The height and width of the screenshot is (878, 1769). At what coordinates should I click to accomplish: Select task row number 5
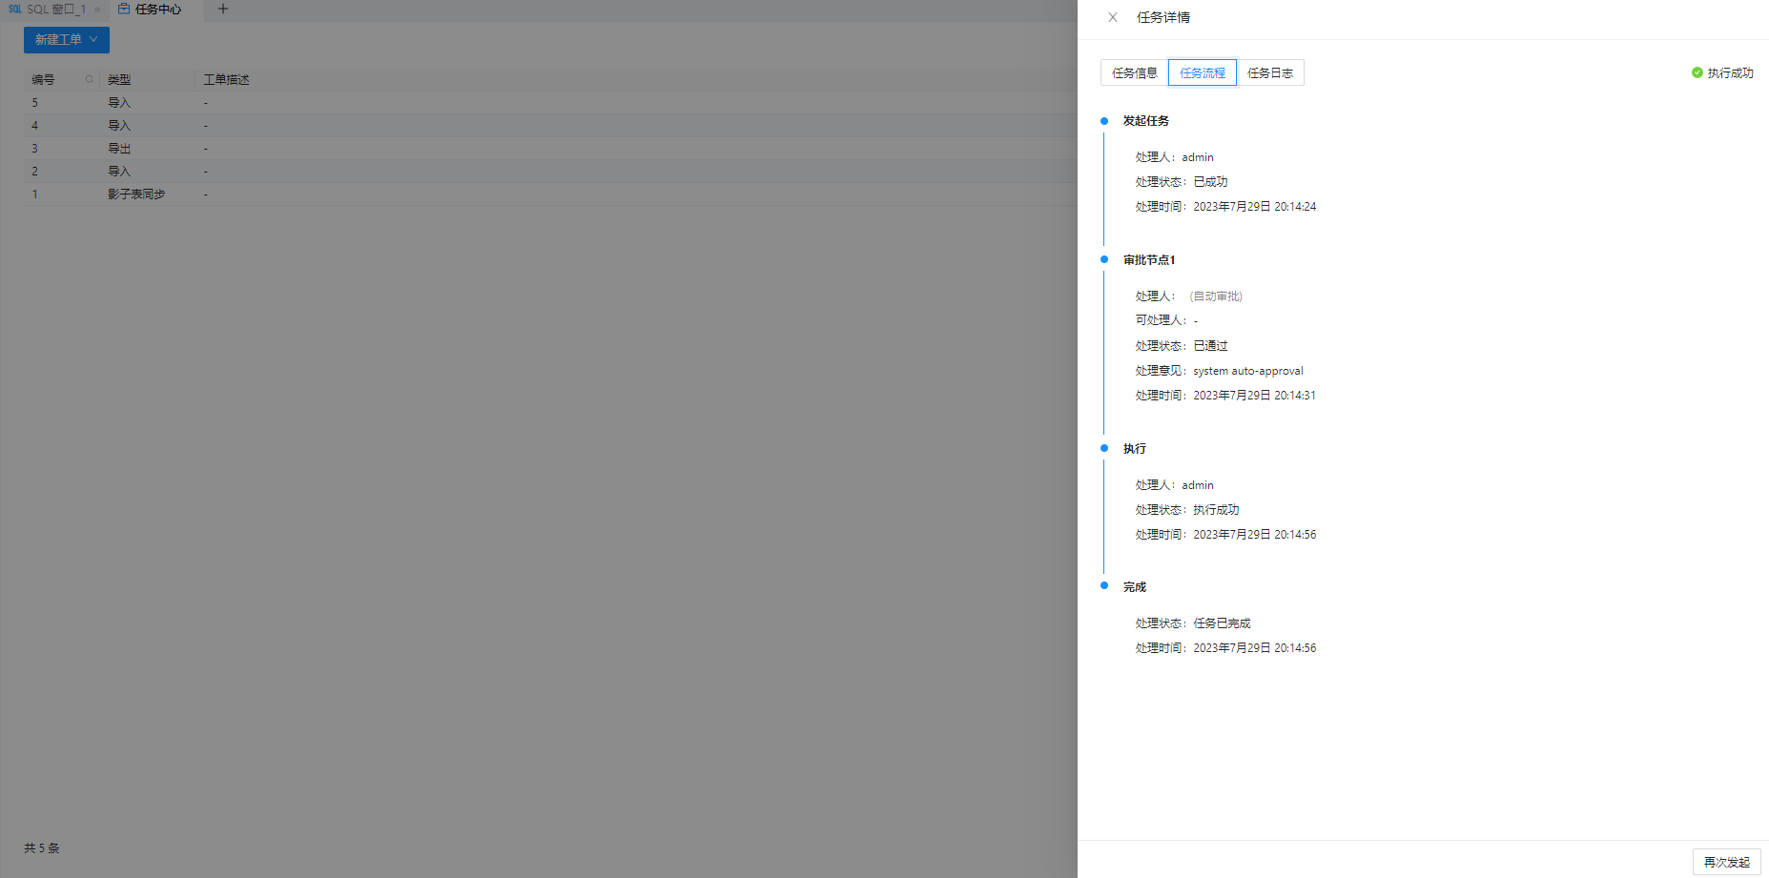(550, 102)
